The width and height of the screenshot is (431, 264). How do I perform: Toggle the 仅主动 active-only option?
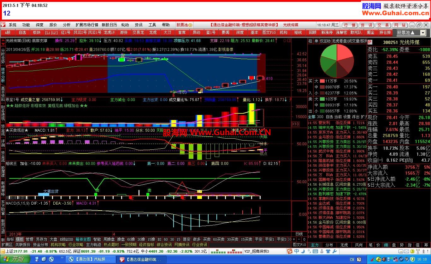click(325, 41)
